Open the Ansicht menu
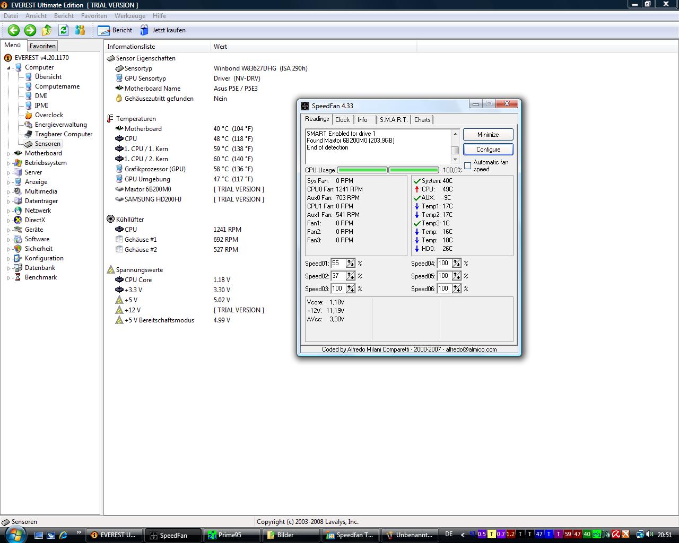The image size is (679, 543). 36,16
